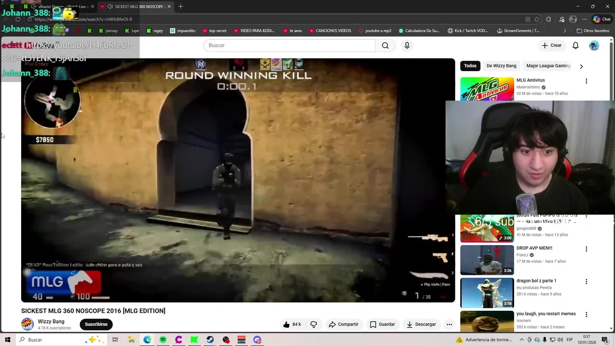Open StreamElements bookmark
Viewport: 615px width, 346px height.
(518, 31)
